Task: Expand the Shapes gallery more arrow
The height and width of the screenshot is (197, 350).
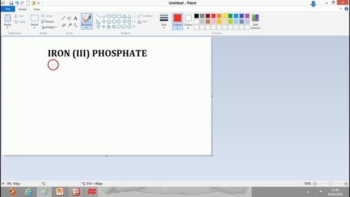Action: coord(134,27)
